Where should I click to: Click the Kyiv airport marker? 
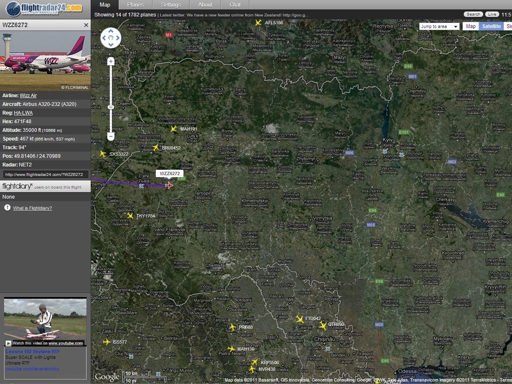[385, 152]
